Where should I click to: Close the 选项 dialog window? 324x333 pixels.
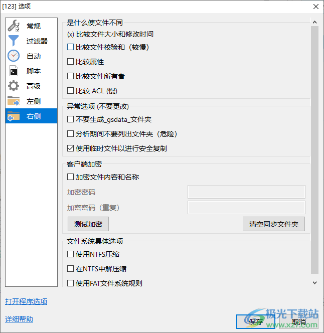tap(316, 7)
